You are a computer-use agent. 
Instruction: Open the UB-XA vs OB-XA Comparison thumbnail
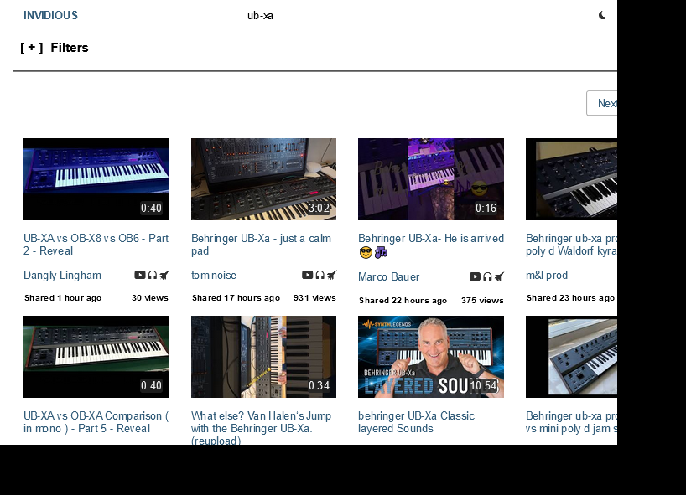coord(96,357)
